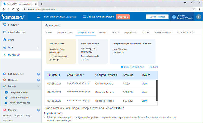Click the HelpDesk help question icon

[38, 80]
